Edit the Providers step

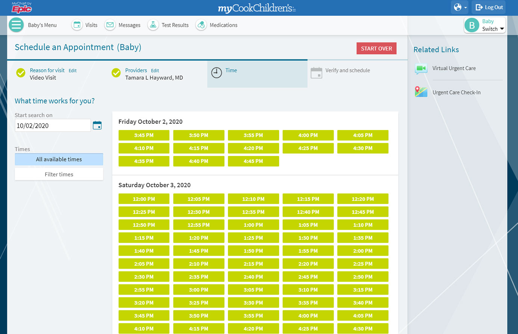tap(155, 71)
